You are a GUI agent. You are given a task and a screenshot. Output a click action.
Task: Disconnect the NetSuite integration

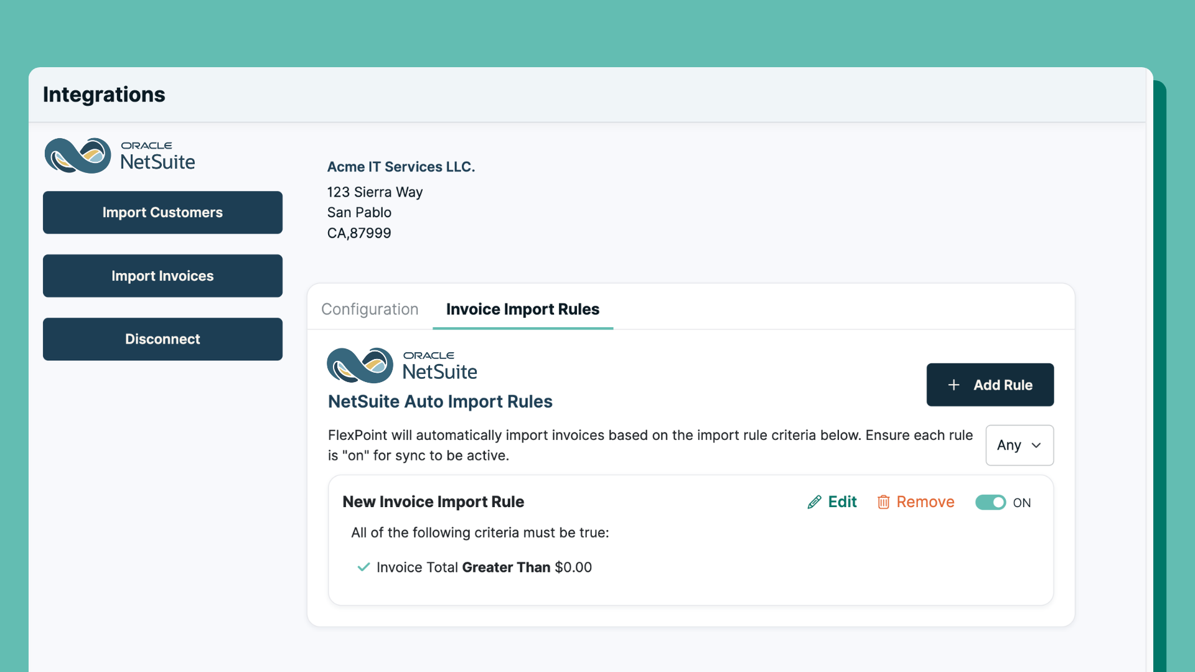162,339
